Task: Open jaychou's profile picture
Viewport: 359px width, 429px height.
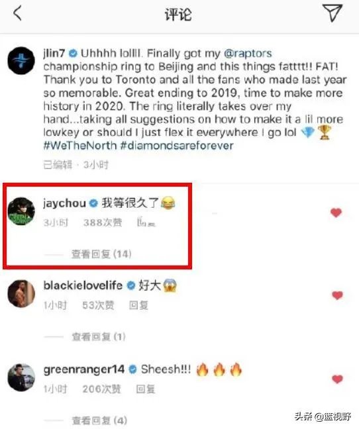Action: coord(21,211)
